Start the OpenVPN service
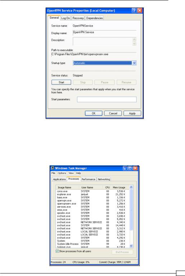Image resolution: width=185 pixels, height=276 pixels. point(61,82)
